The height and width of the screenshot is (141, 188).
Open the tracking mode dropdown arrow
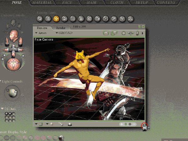(x=47, y=124)
